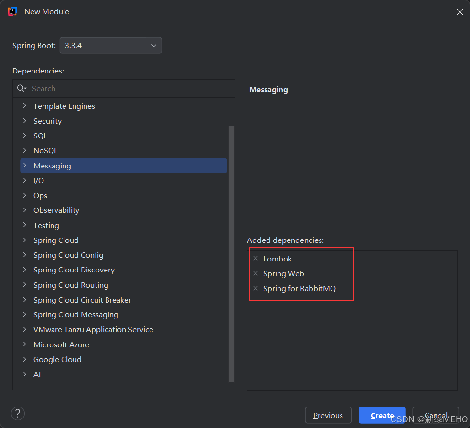The image size is (470, 428).
Task: Expand the Spring Cloud Discovery chevron
Action: 25,270
